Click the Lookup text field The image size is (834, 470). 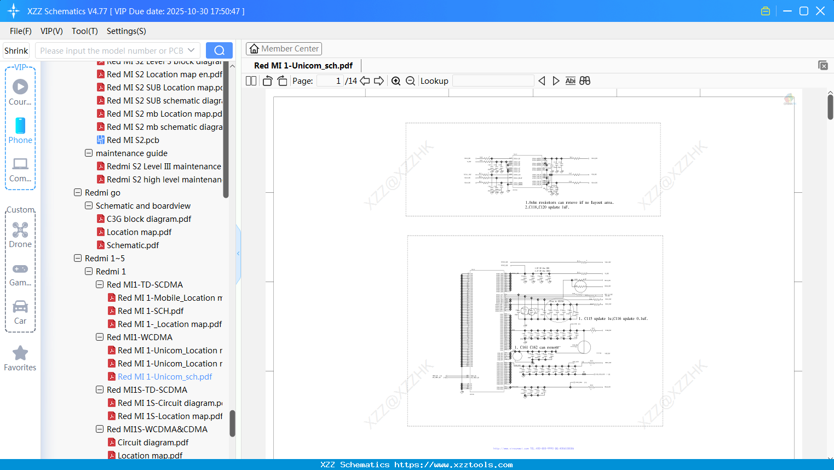point(493,81)
